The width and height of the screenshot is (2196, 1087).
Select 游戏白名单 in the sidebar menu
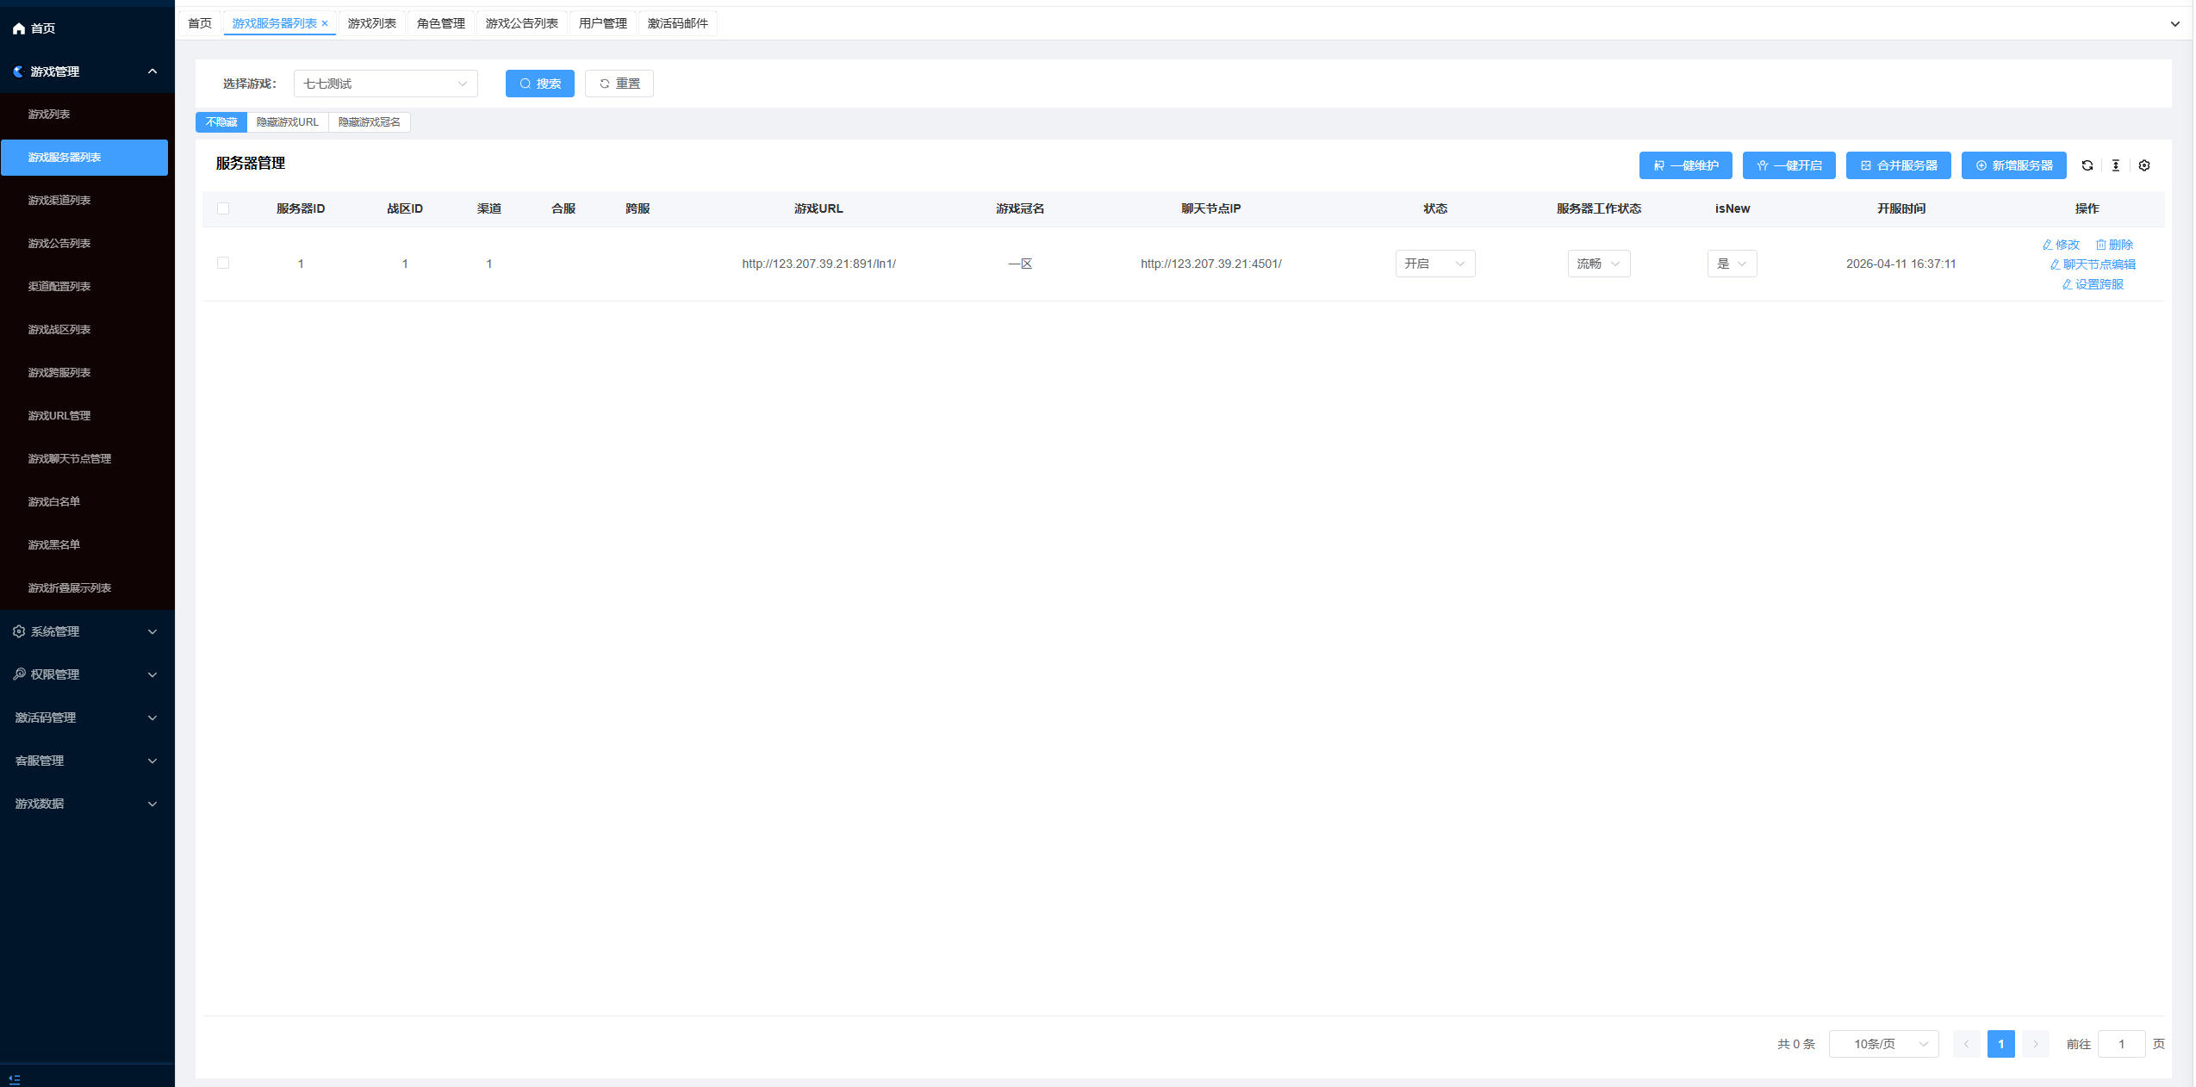coord(53,501)
